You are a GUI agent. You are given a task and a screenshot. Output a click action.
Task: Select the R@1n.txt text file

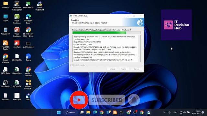5,97
